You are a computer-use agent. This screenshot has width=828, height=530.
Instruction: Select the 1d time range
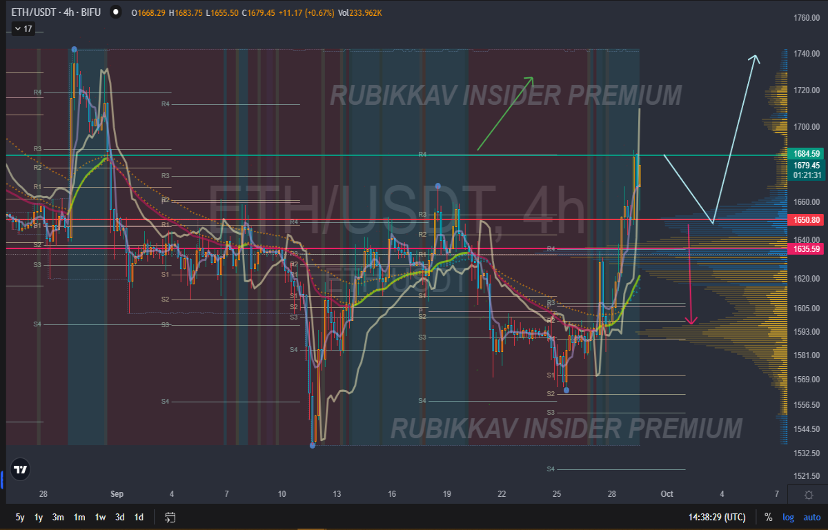(139, 517)
